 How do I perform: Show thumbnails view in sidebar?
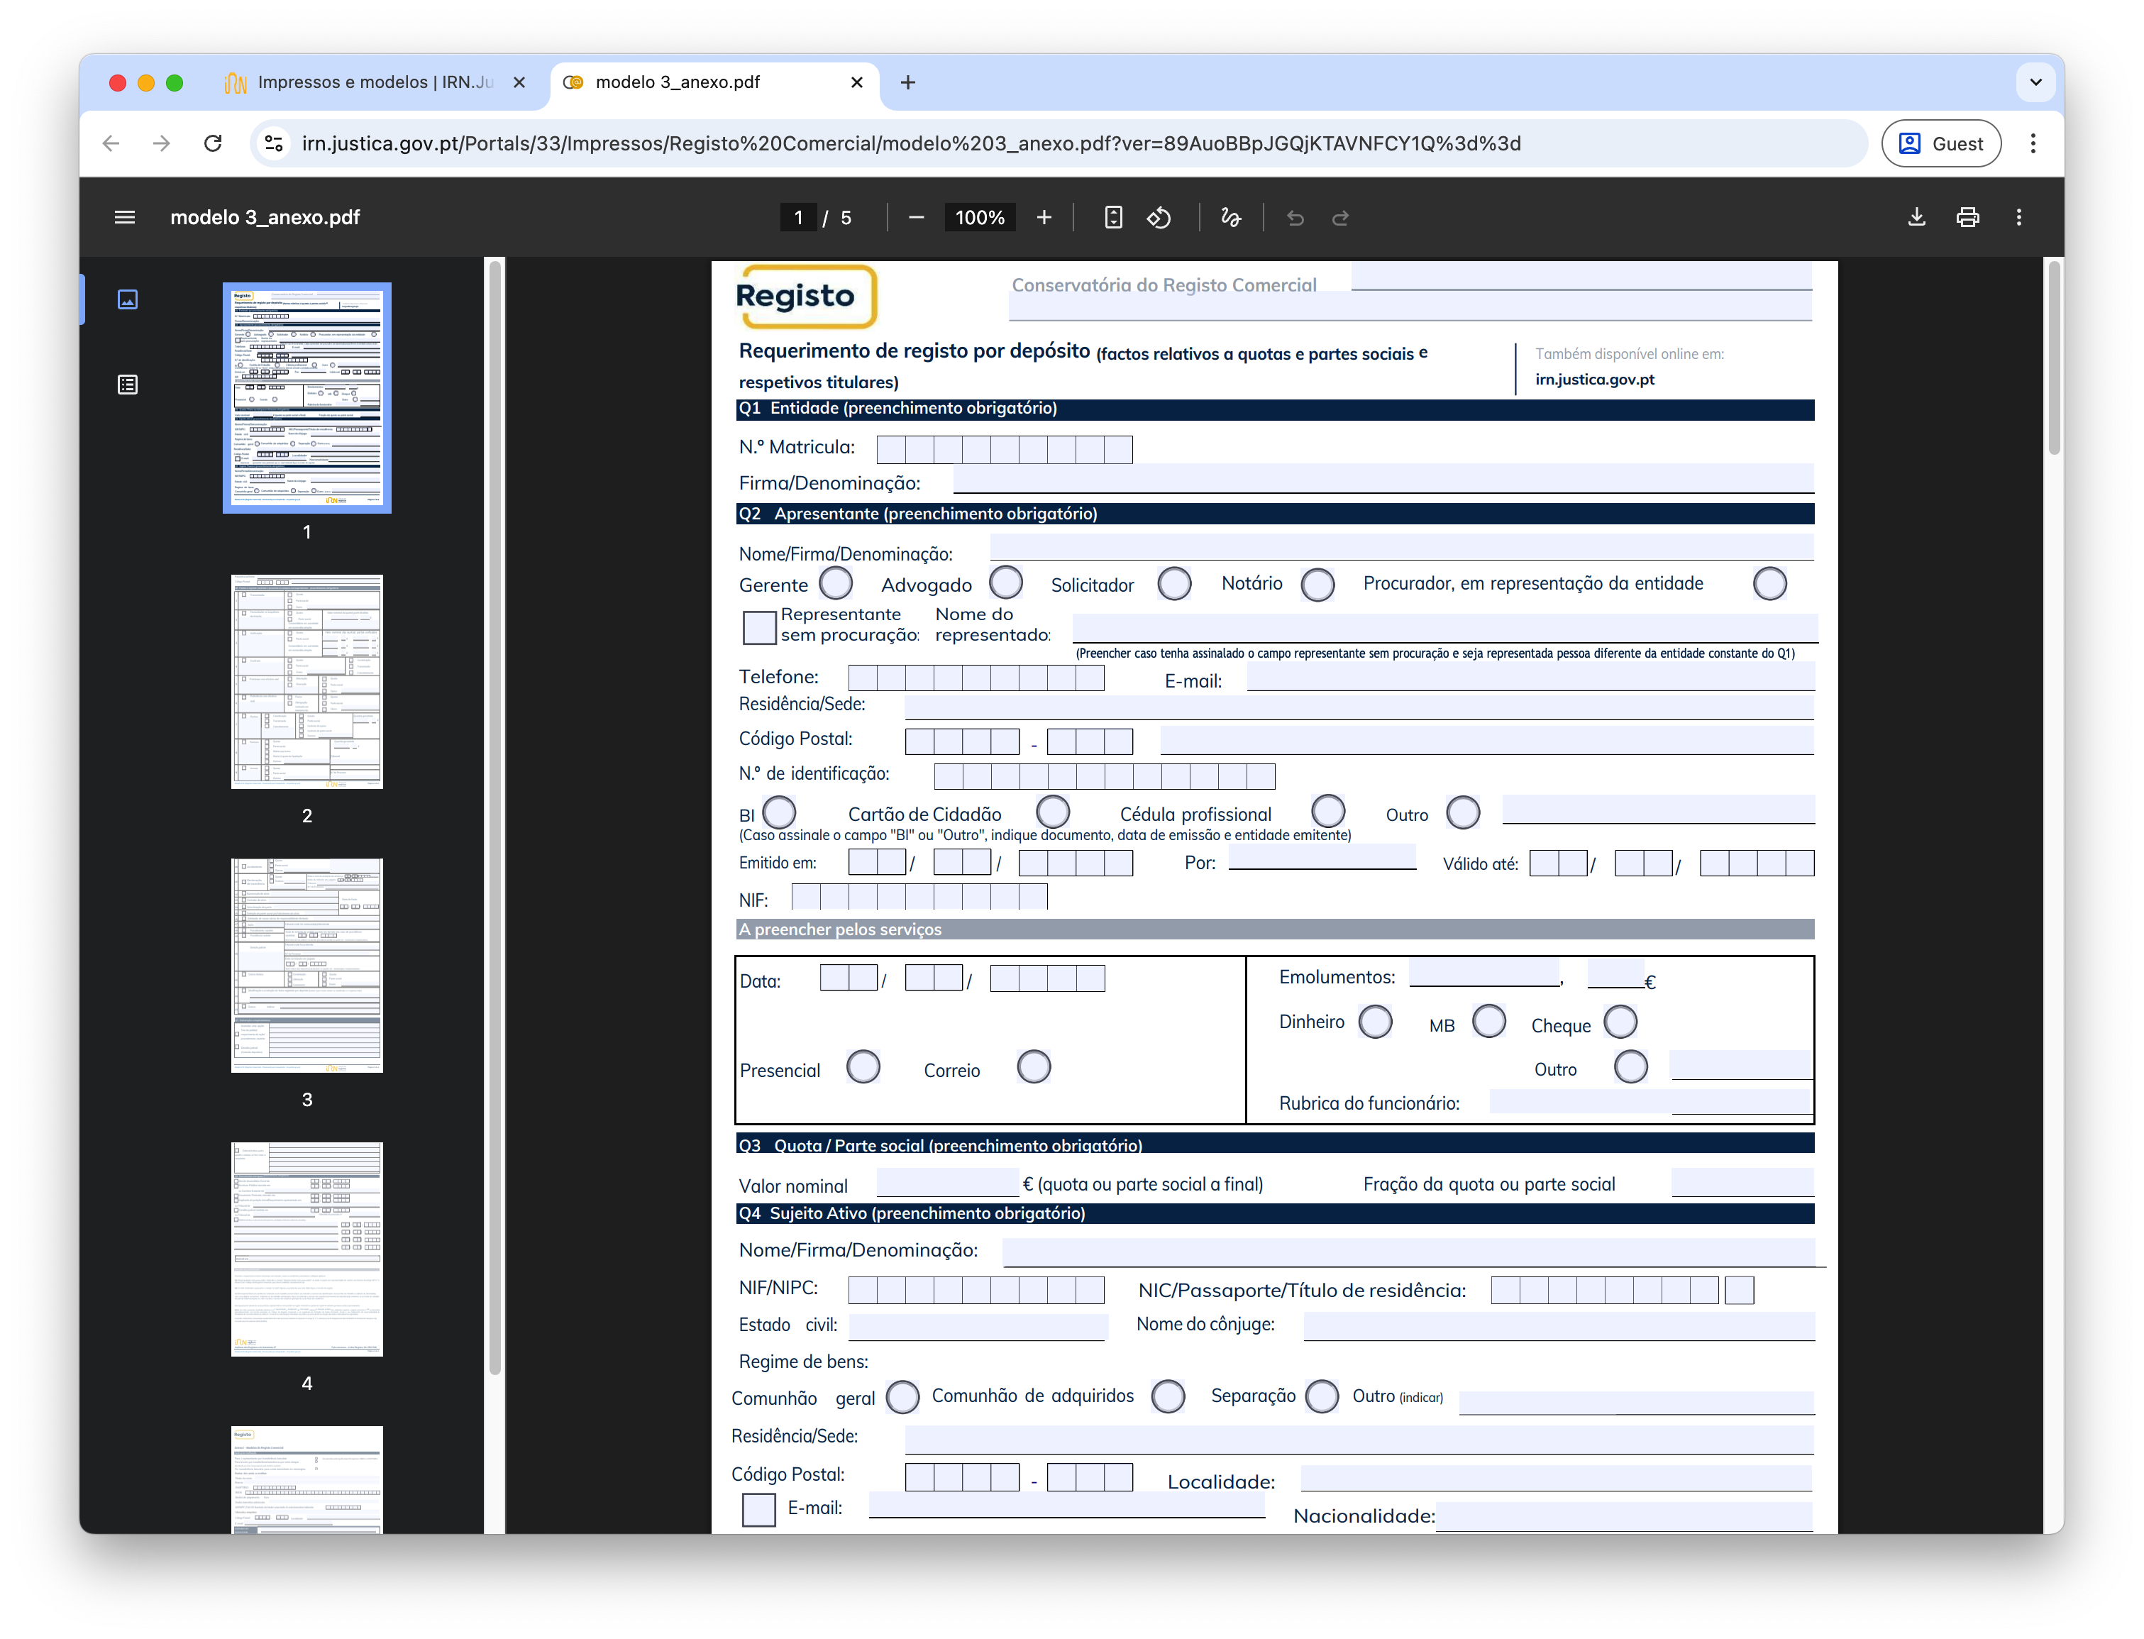point(128,299)
